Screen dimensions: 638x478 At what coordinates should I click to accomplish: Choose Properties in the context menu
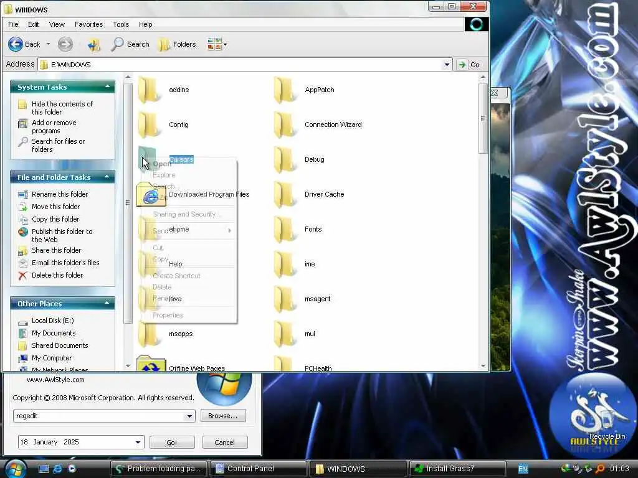point(188,315)
